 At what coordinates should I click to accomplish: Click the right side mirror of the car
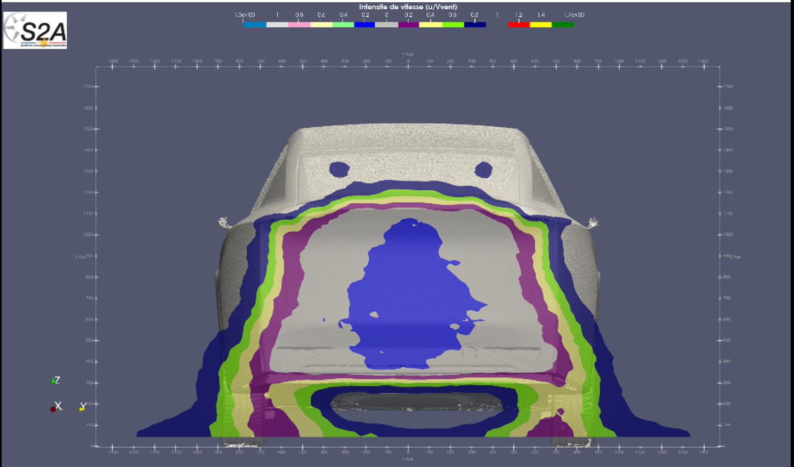[592, 223]
